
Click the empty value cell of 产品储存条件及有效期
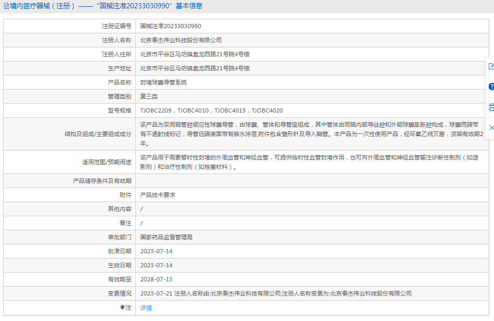coord(312,181)
